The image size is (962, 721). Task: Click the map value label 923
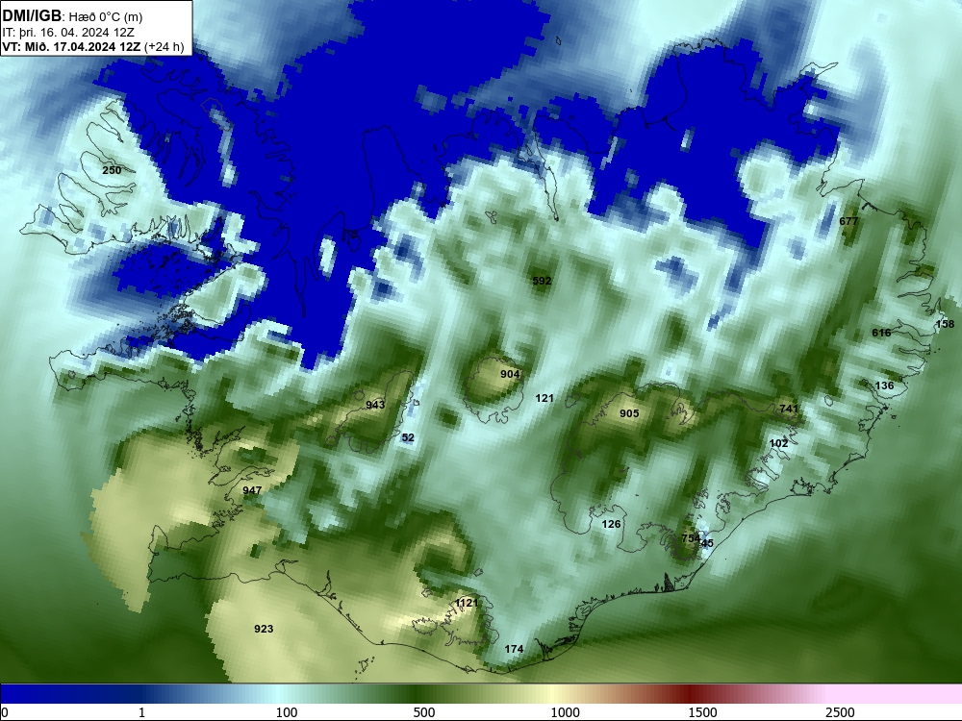pyautogui.click(x=264, y=629)
